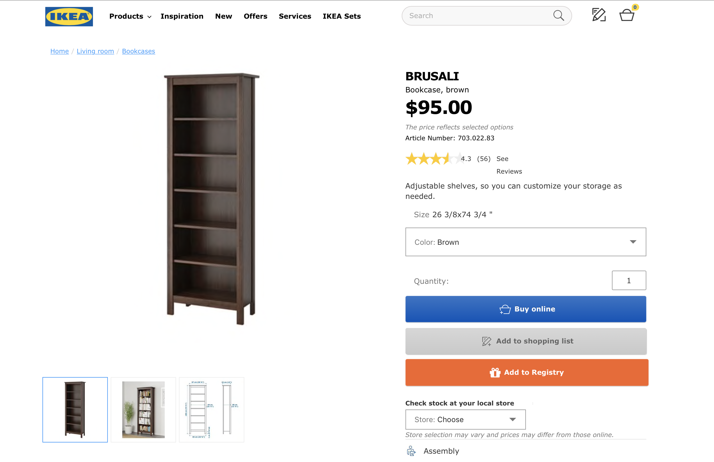Click the IKEA logo
This screenshot has width=714, height=462.
(69, 17)
